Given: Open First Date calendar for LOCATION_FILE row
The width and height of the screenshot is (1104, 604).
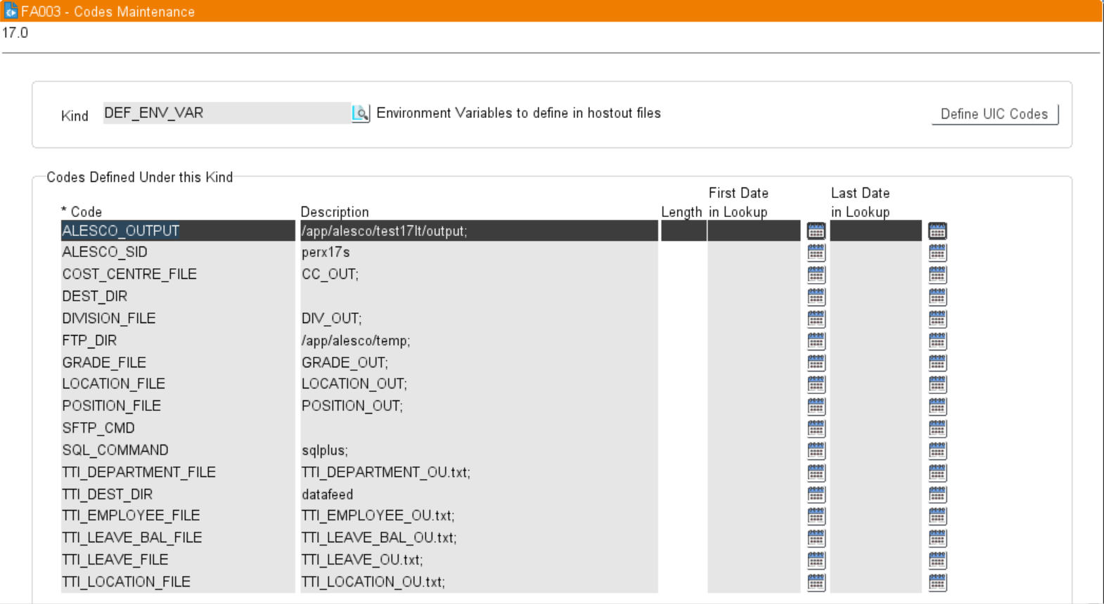Looking at the screenshot, I should click(x=816, y=384).
